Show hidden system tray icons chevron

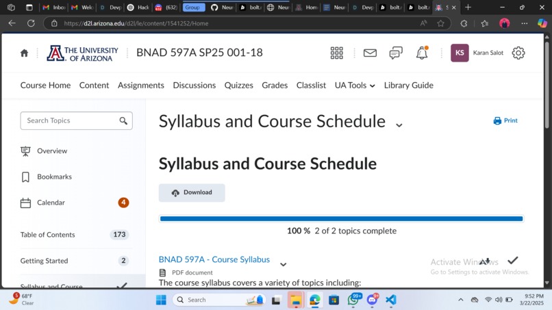tap(460, 300)
